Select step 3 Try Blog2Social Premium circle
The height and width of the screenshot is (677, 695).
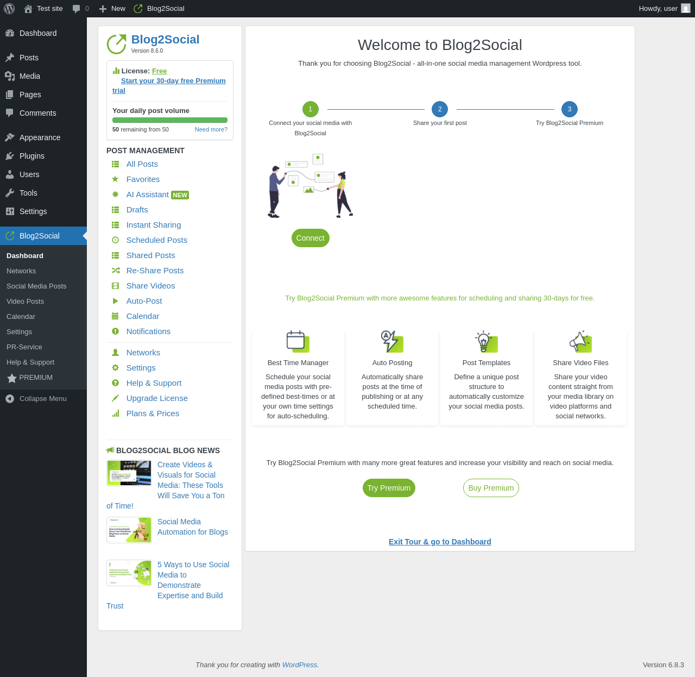(x=570, y=109)
